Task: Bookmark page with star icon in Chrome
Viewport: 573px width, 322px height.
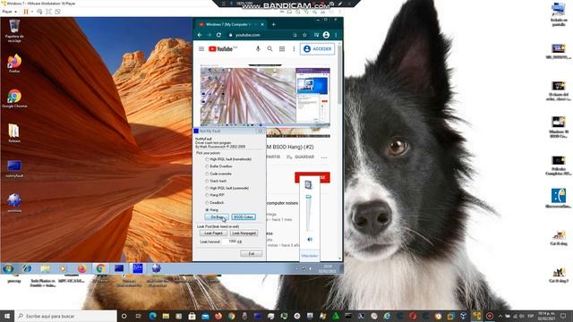Action: click(x=304, y=35)
